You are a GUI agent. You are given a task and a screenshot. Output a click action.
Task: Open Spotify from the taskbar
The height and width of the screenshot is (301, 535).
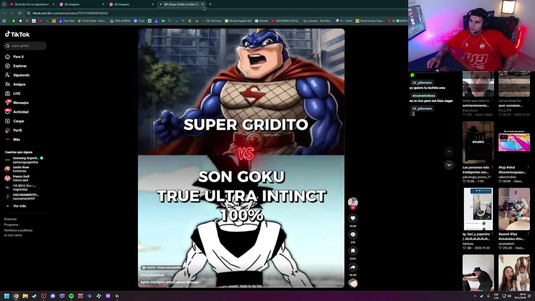pos(71,296)
